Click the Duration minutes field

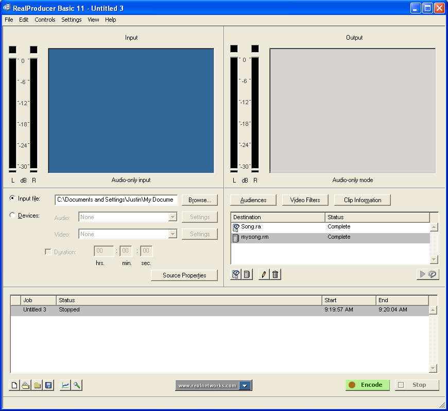(x=126, y=251)
